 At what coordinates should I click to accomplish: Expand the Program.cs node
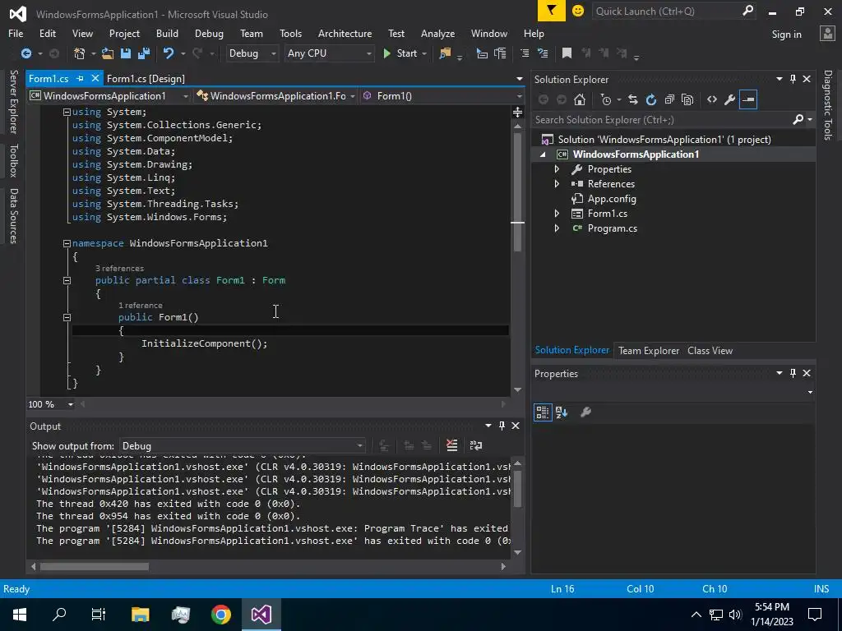557,228
